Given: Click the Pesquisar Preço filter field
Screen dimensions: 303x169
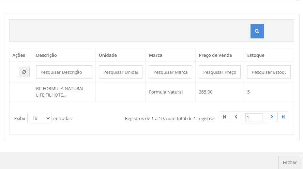Looking at the screenshot, I should point(219,72).
